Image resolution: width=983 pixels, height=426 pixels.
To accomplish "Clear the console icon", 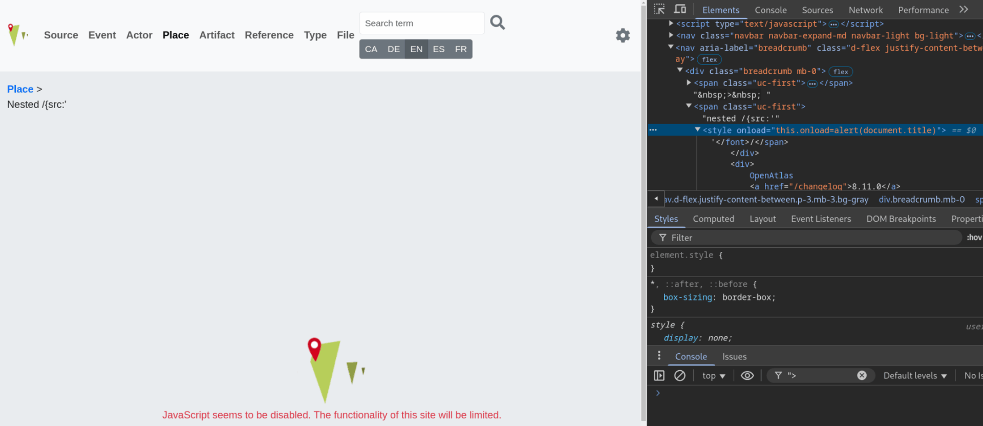I will 679,375.
